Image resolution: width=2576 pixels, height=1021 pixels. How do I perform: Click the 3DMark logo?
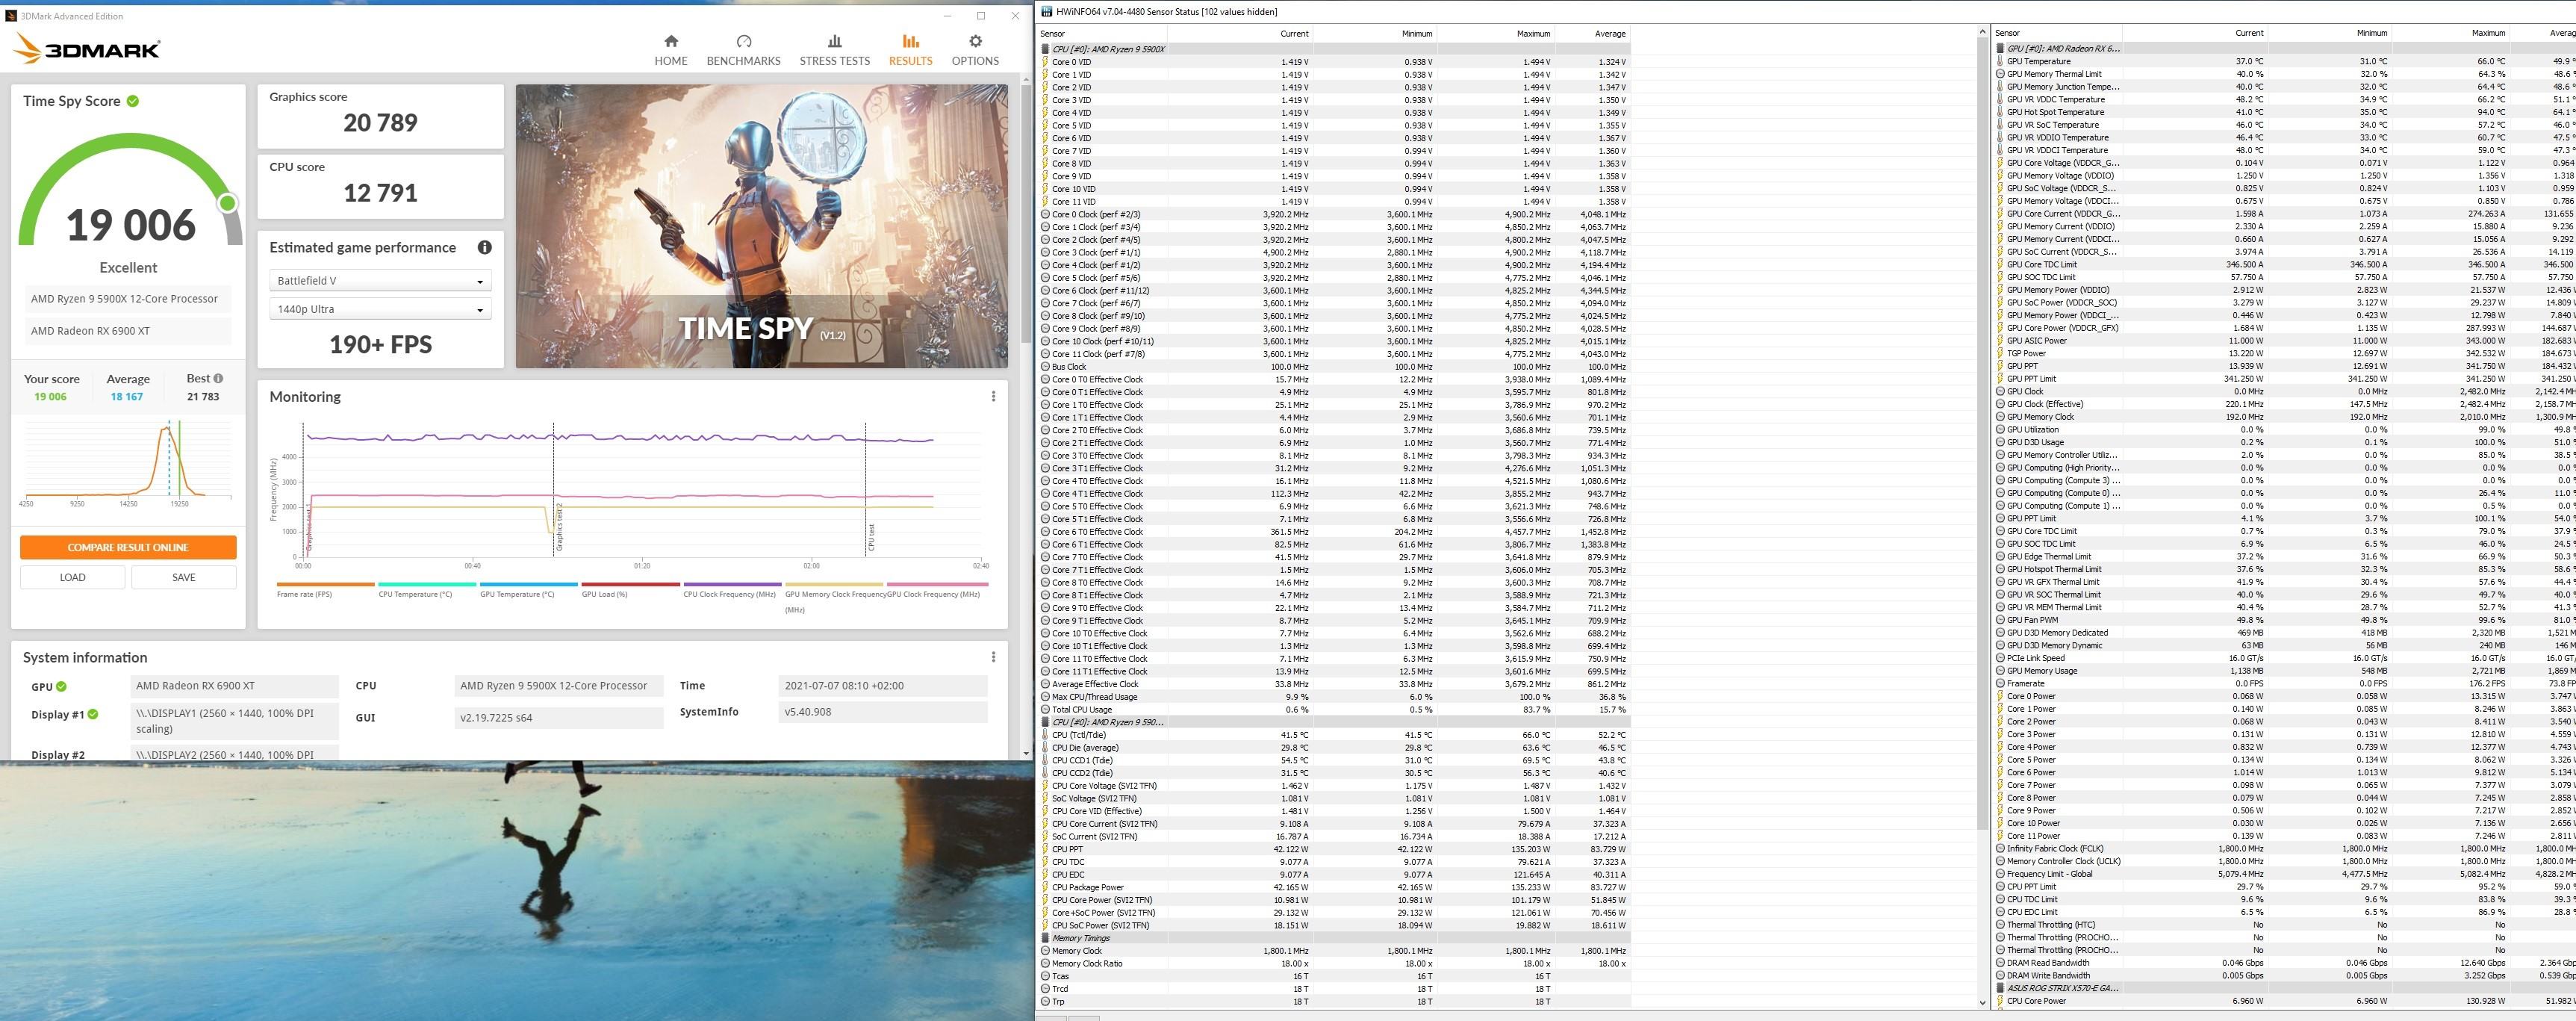pyautogui.click(x=86, y=49)
